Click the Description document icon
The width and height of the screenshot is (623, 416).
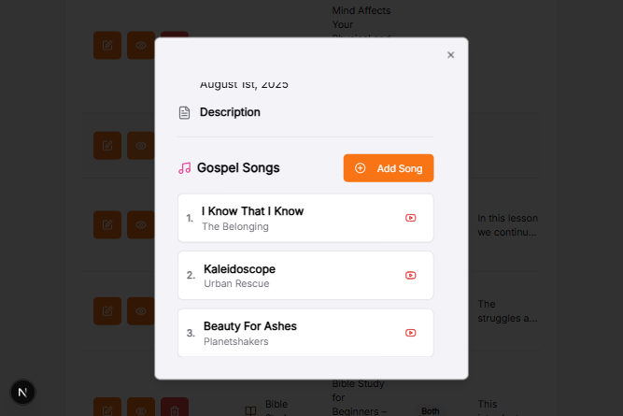click(184, 112)
